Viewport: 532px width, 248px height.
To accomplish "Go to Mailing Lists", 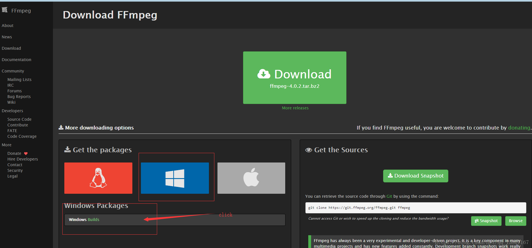I will point(19,80).
